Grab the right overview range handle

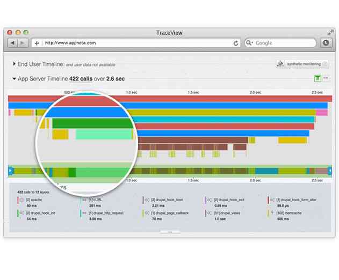click(330, 171)
